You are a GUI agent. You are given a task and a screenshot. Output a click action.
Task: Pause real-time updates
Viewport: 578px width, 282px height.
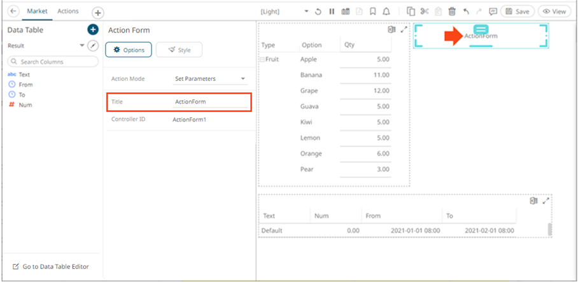click(332, 11)
